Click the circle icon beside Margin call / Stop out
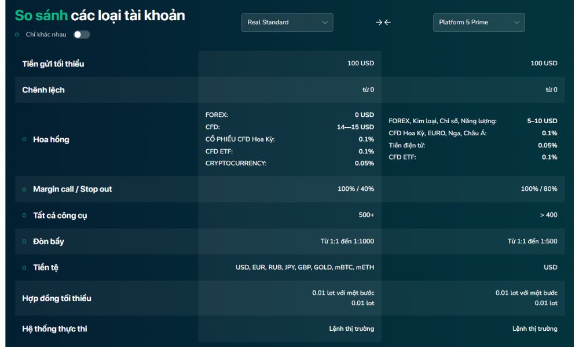 (x=24, y=189)
